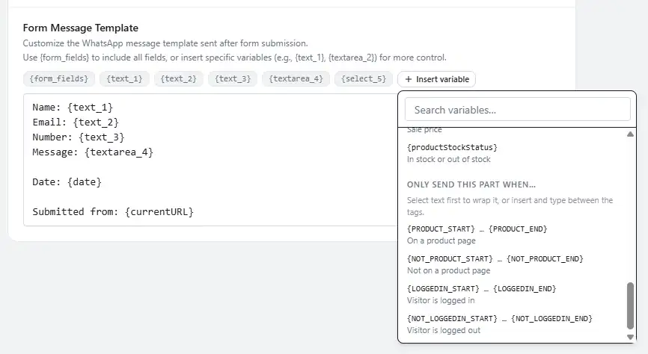Click the 'Submitted from: {currentURL}' line
Image resolution: width=648 pixels, height=354 pixels.
click(113, 211)
